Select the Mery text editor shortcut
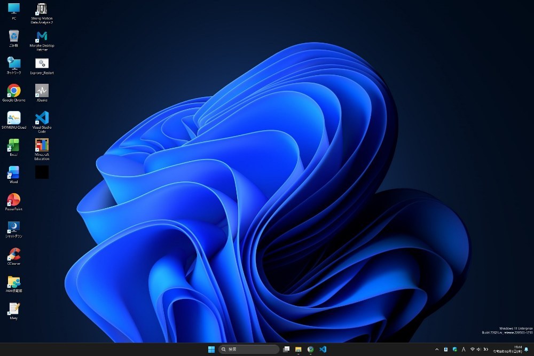Image resolution: width=534 pixels, height=356 pixels. pos(14,311)
